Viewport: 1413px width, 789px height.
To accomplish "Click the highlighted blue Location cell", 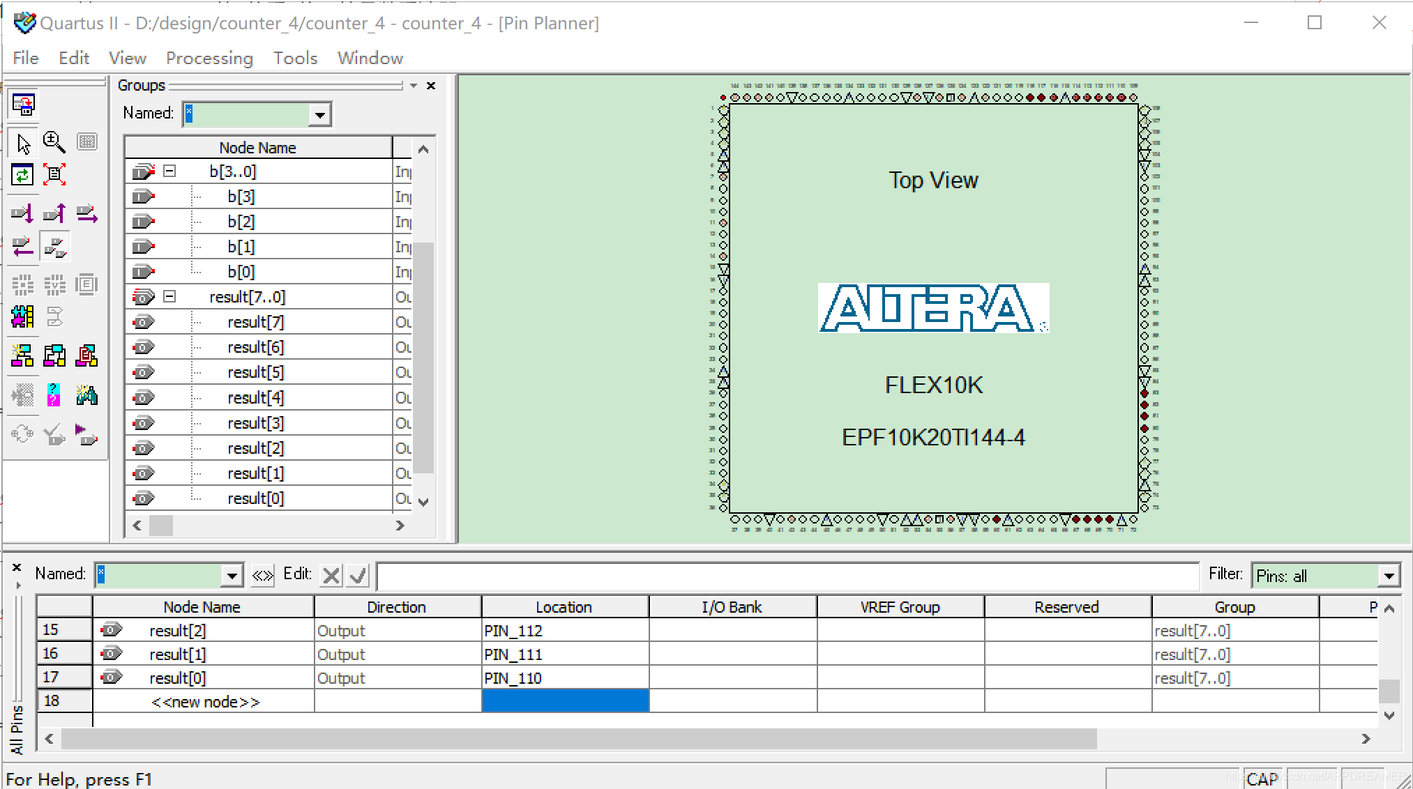I will click(x=565, y=701).
